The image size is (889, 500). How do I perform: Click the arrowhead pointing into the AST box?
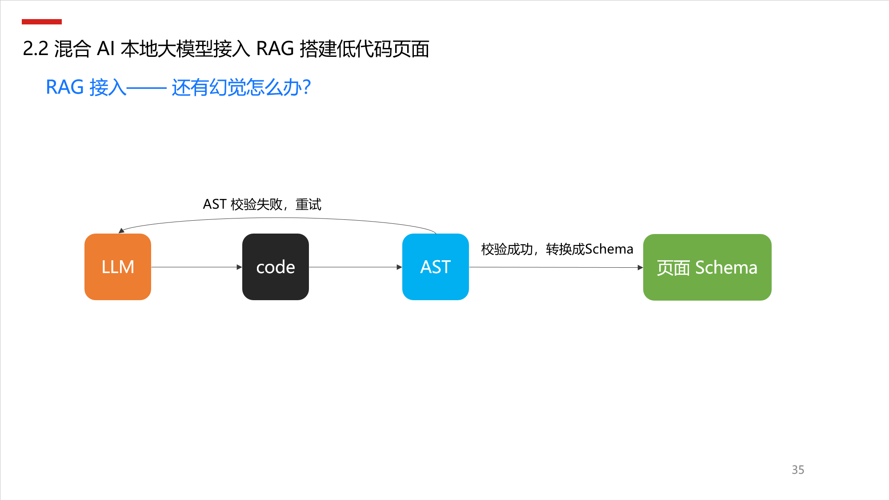tap(400, 267)
